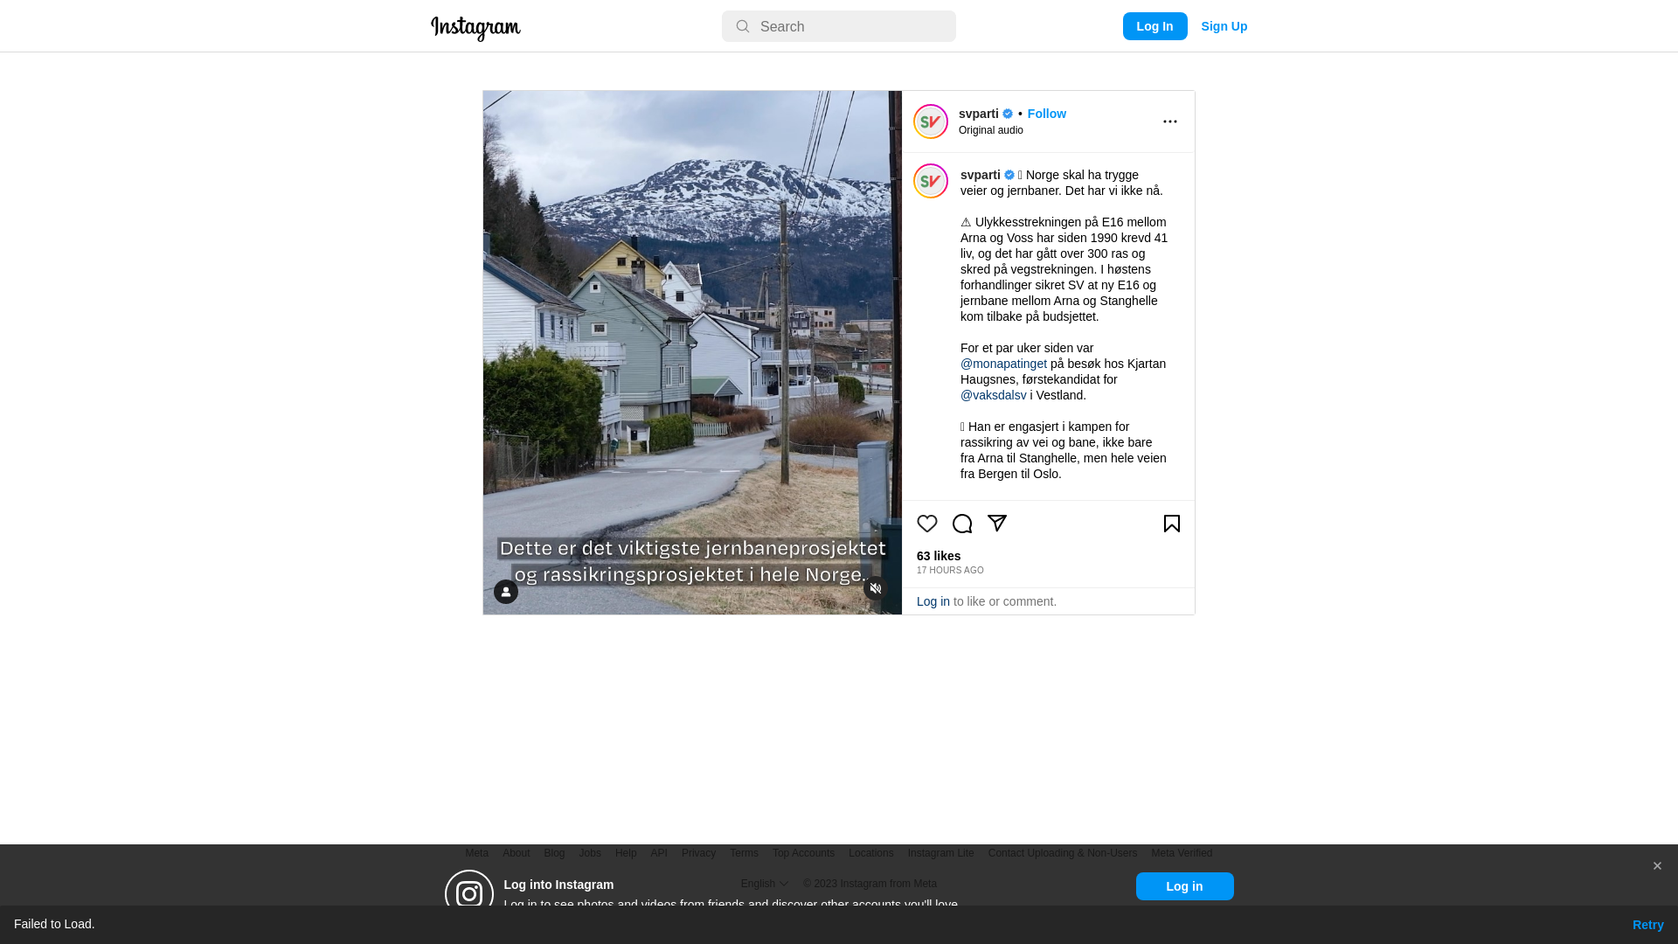Expand the English language dropdown
This screenshot has width=1678, height=944.
point(765,884)
